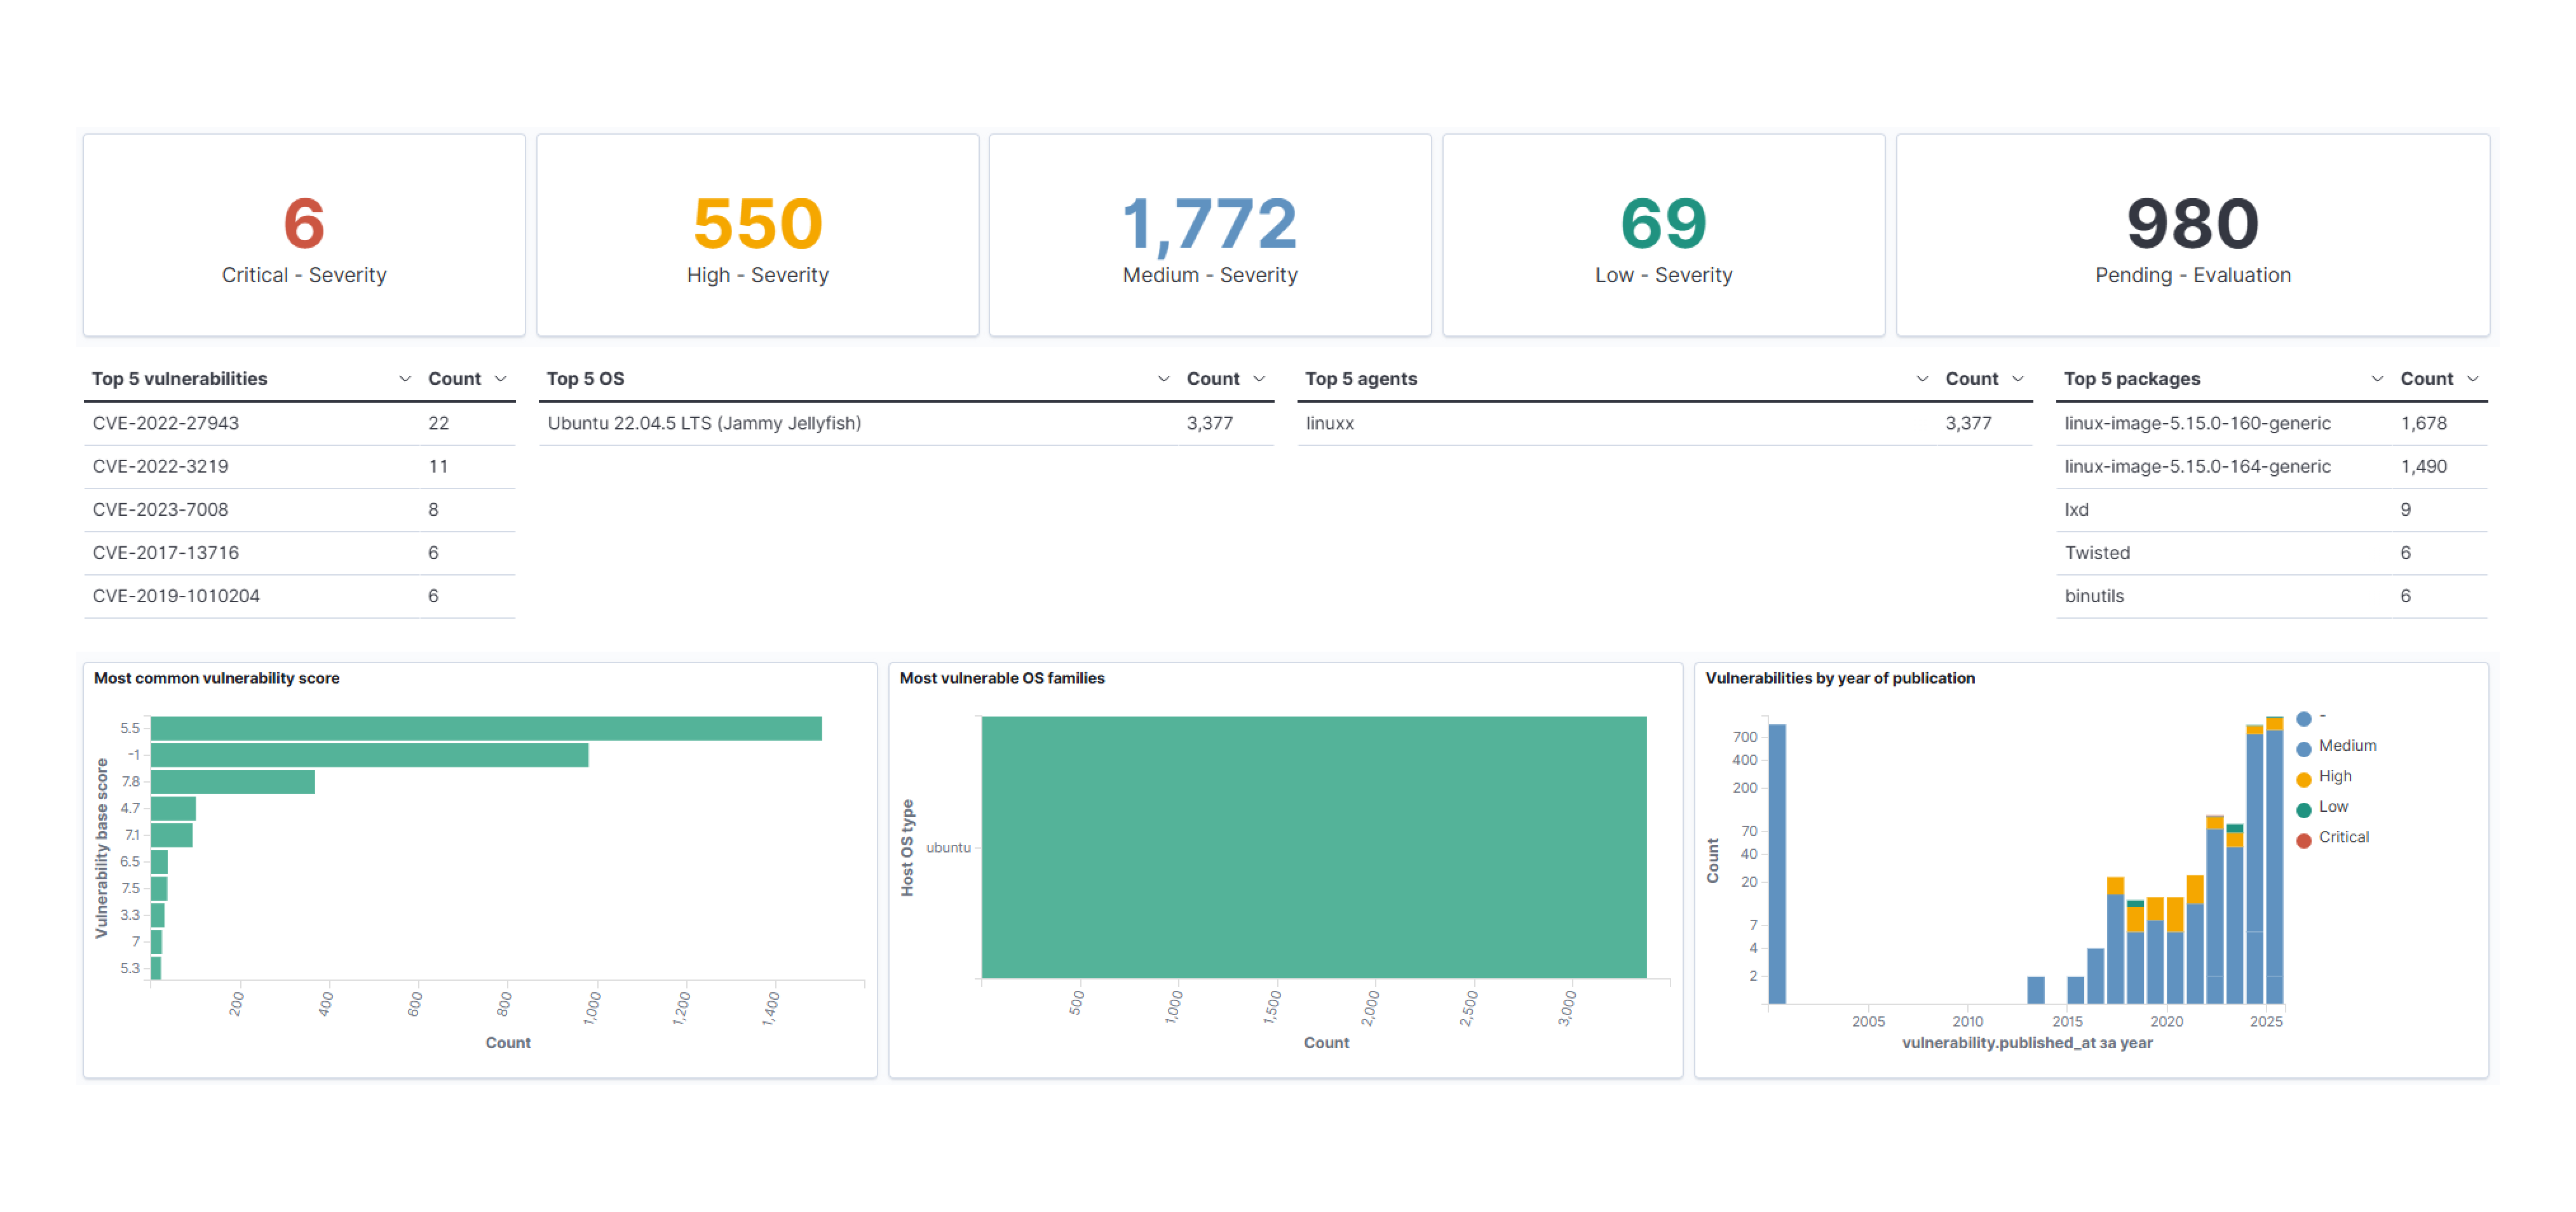Screen dimensions: 2576x1212
Task: Toggle the Critical legend dot
Action: 2304,840
